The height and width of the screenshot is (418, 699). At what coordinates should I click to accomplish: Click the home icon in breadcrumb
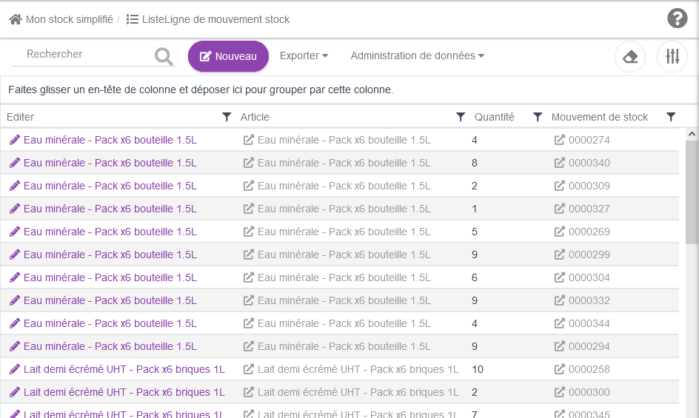click(x=15, y=19)
